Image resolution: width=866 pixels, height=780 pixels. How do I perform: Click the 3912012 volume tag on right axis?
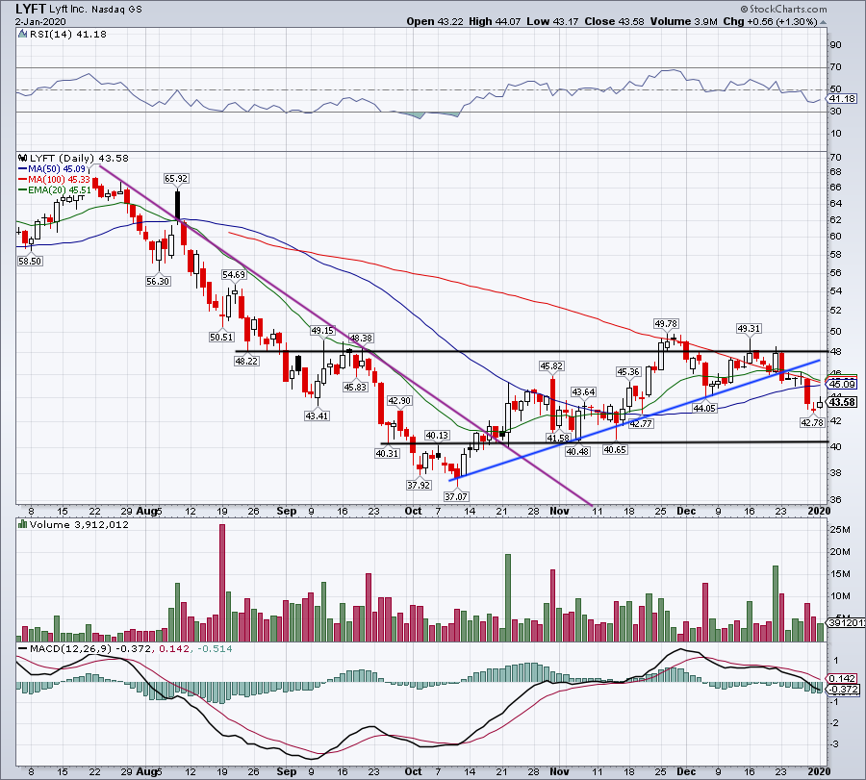click(847, 622)
